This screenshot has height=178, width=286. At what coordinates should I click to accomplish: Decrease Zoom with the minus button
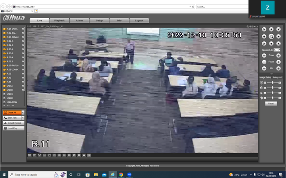(x=264, y=56)
